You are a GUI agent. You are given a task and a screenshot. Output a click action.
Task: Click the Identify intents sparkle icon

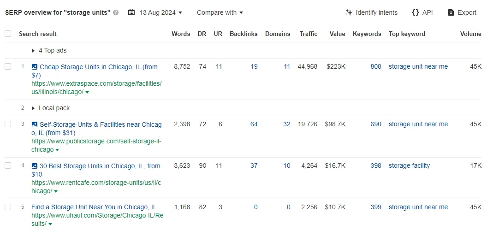click(x=349, y=13)
